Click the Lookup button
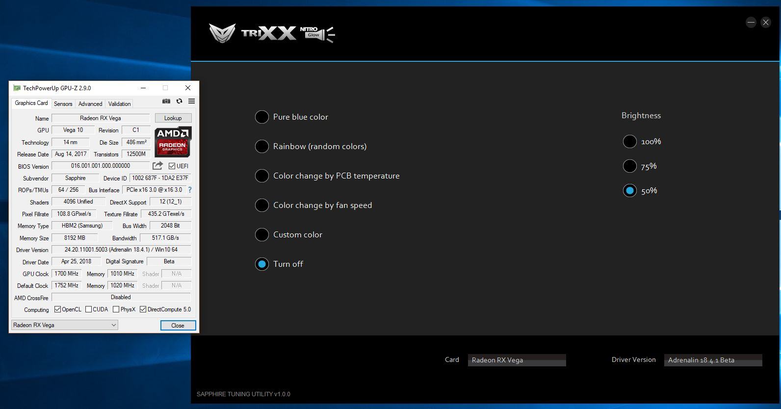The width and height of the screenshot is (781, 409). (173, 118)
